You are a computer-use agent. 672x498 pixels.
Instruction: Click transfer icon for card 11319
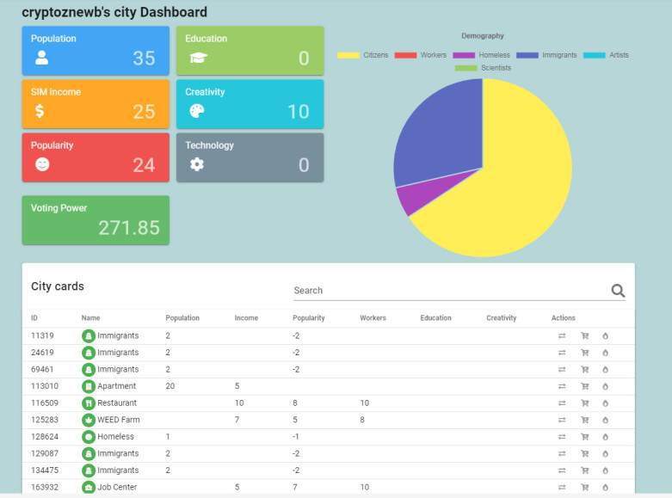[x=562, y=336]
